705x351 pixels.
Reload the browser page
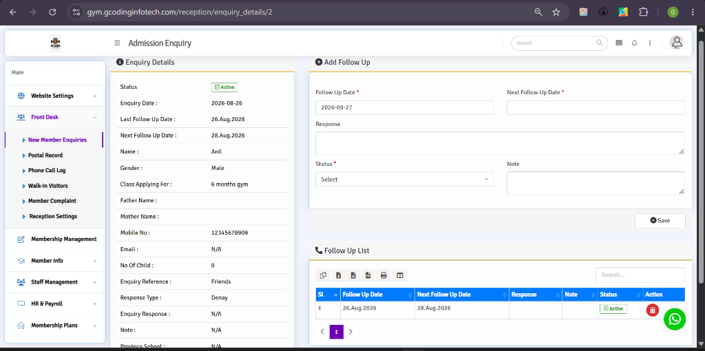pos(52,12)
